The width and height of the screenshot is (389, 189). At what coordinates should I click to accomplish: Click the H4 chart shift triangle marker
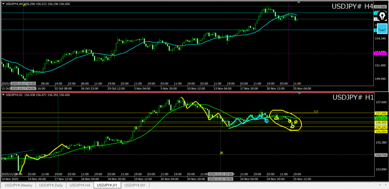[299, 3]
